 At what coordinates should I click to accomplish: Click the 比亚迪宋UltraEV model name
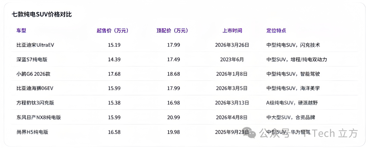click(35, 45)
